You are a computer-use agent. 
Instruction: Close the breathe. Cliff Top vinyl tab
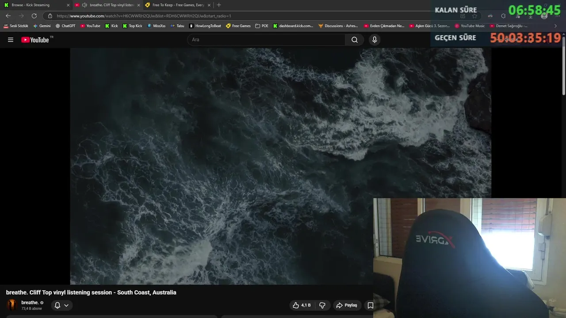point(138,5)
